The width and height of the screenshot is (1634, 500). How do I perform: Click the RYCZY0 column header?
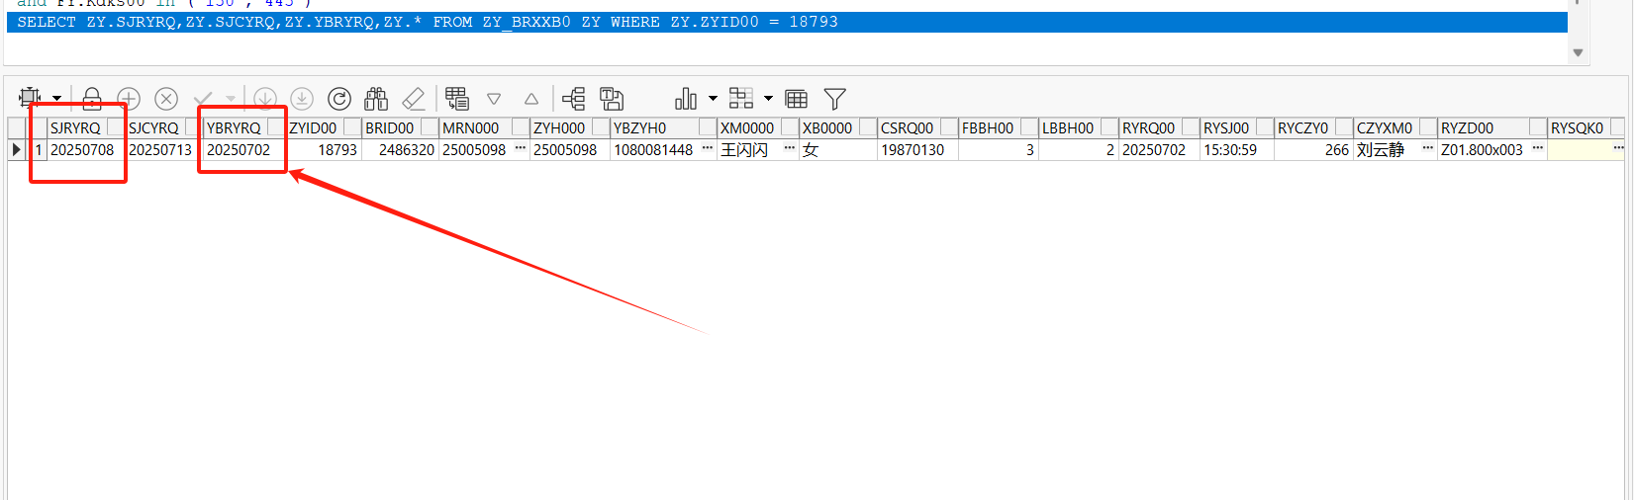(x=1313, y=128)
